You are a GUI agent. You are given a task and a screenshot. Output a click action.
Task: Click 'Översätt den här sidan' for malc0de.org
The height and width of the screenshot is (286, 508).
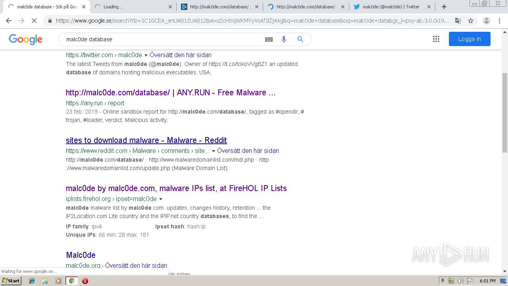[136, 265]
